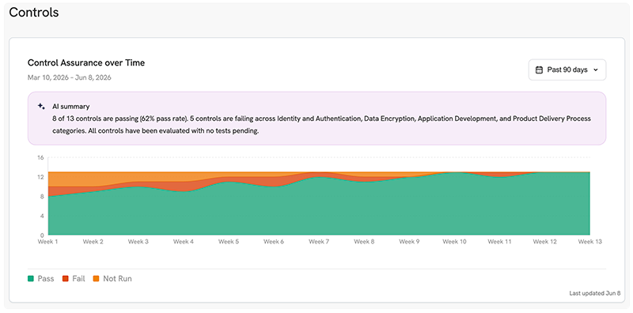Viewport: 633px width, 313px height.
Task: Click the Mar 10, 2026 - Jun 8, 2026 date range
Action: pos(70,77)
